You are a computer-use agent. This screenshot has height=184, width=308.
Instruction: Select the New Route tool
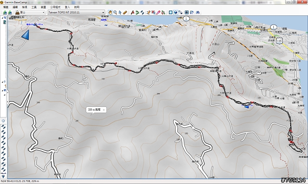coord(137,13)
